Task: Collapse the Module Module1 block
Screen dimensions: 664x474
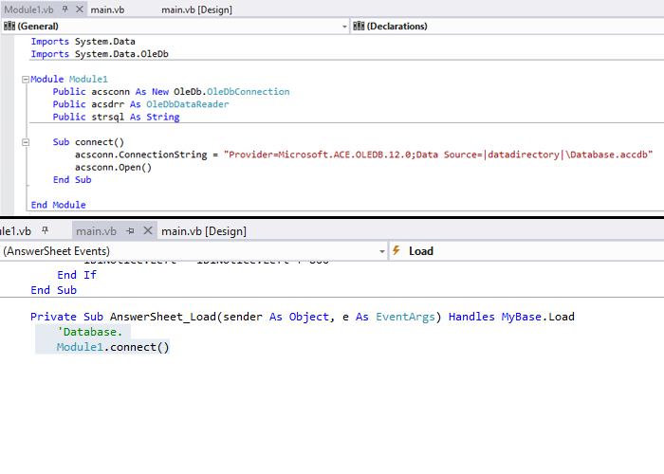Action: [x=26, y=79]
